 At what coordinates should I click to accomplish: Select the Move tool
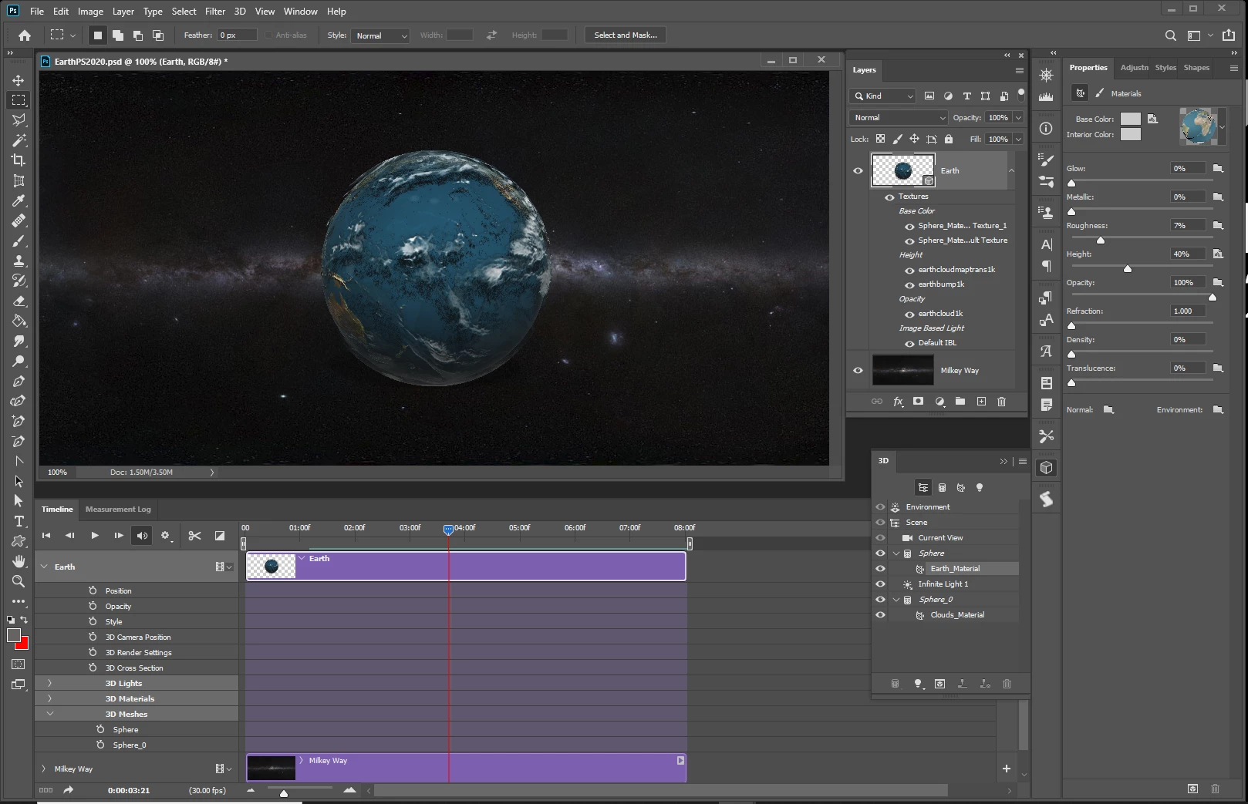click(x=19, y=80)
